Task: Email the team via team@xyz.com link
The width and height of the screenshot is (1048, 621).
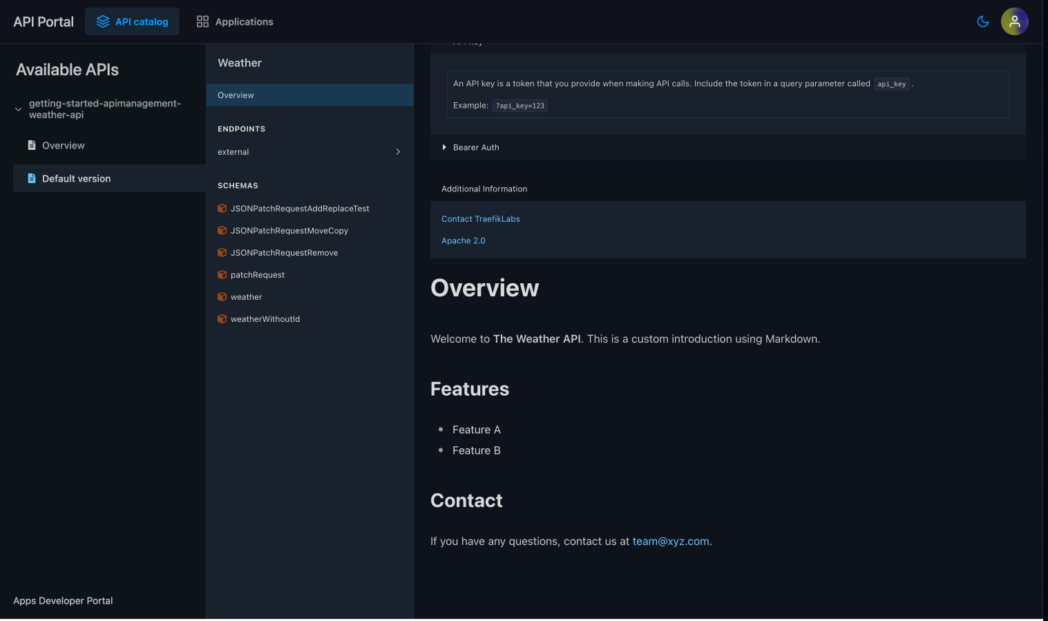Action: (670, 541)
